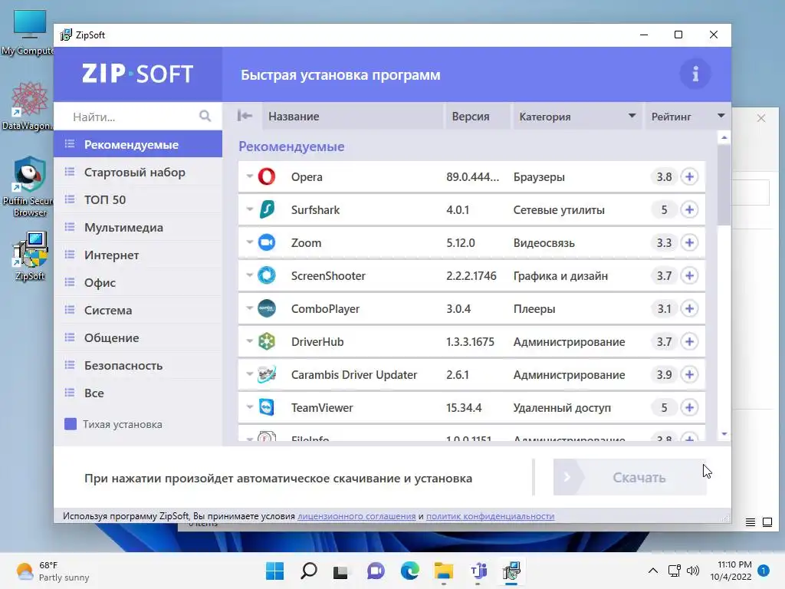Show hidden system tray icons
Image resolution: width=785 pixels, height=589 pixels.
tap(653, 571)
